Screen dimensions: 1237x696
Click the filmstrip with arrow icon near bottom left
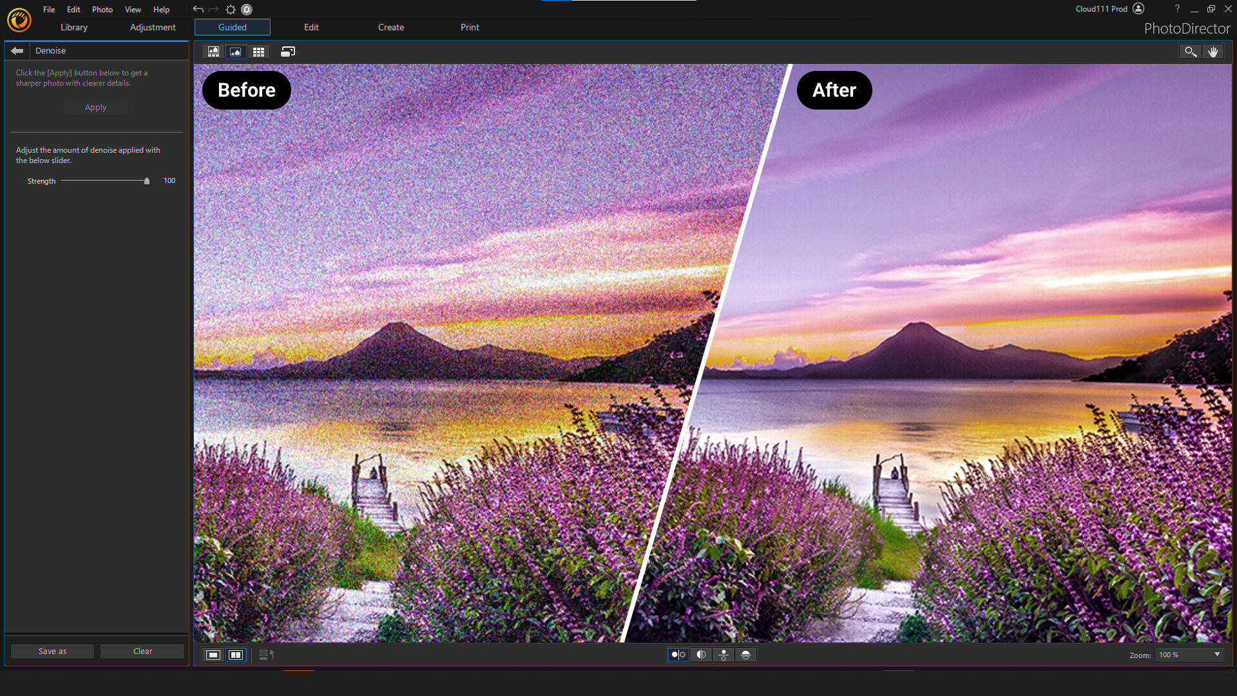coord(264,654)
